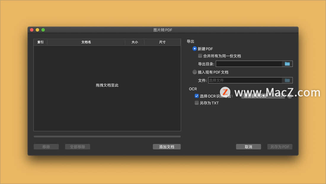The image size is (326, 184).
Task: Select the 新建 PDF radio button
Action: tap(194, 49)
